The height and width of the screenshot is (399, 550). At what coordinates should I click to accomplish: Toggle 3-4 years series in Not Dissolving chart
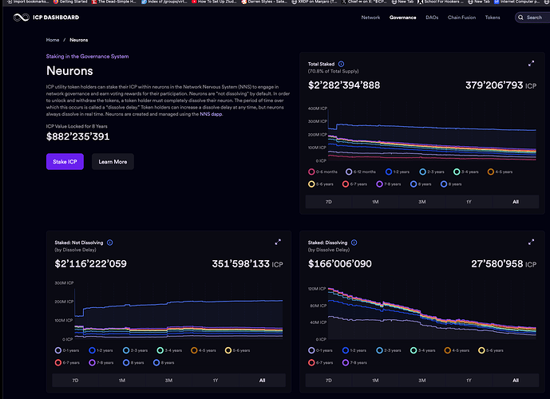click(169, 350)
